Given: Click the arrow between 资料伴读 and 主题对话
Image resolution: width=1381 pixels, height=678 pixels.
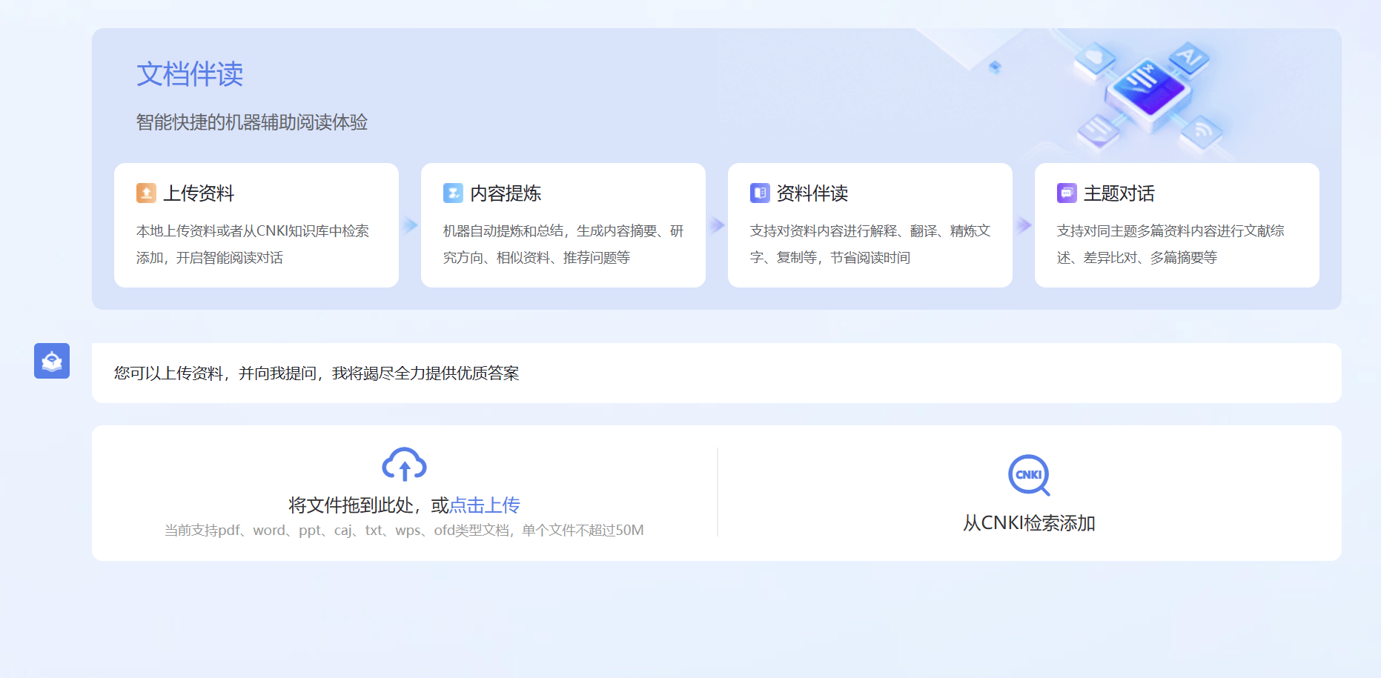Looking at the screenshot, I should point(1024,225).
